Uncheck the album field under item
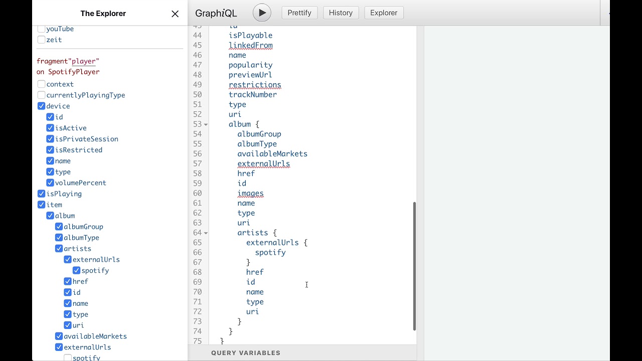 pyautogui.click(x=50, y=216)
